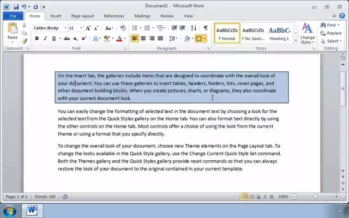The height and width of the screenshot is (218, 349).
Task: Click the Line Spacing icon
Action: 172,39
